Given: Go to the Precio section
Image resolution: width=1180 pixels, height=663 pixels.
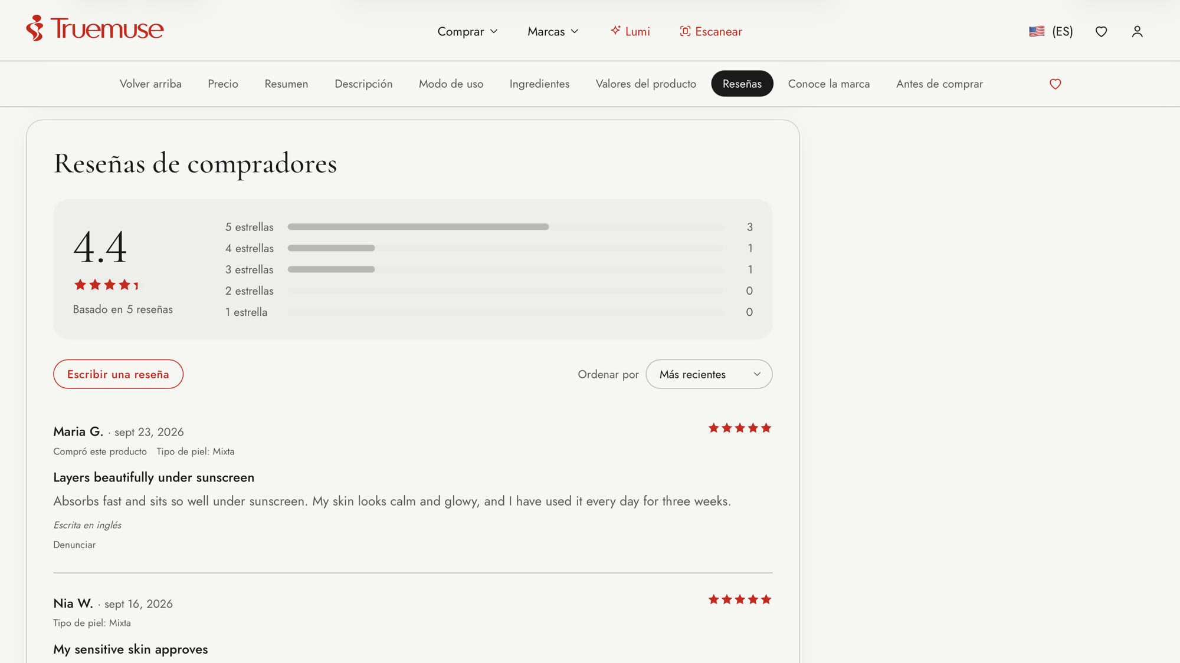Looking at the screenshot, I should pos(223,84).
